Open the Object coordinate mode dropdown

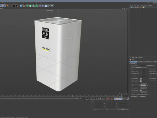98,109
